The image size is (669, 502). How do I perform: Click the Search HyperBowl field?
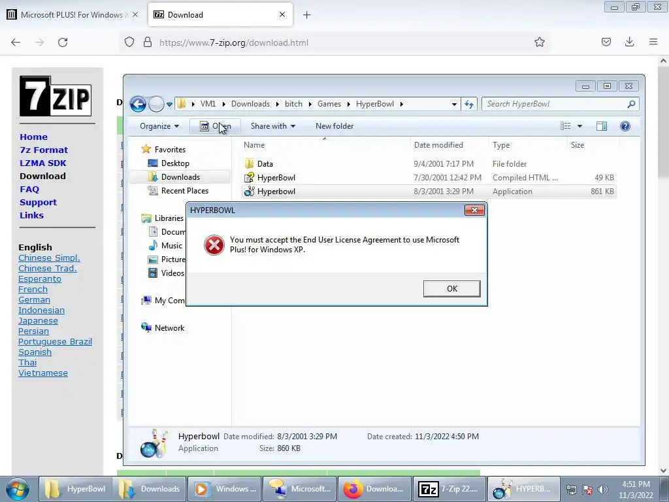pos(560,104)
